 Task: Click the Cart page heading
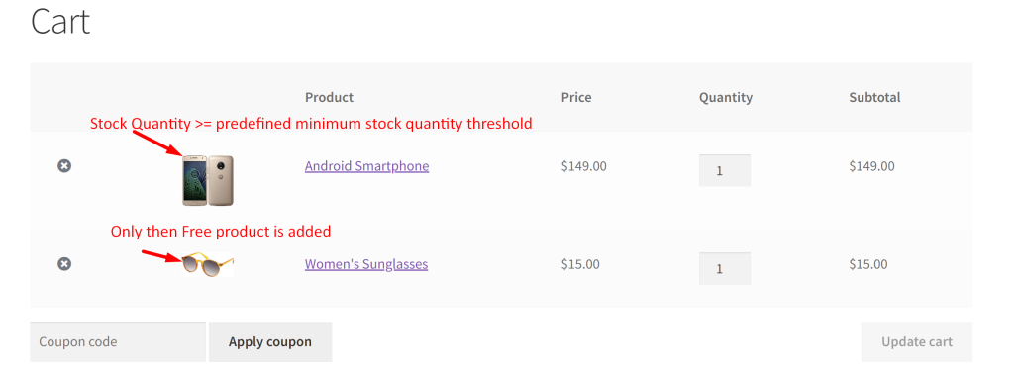pyautogui.click(x=60, y=21)
